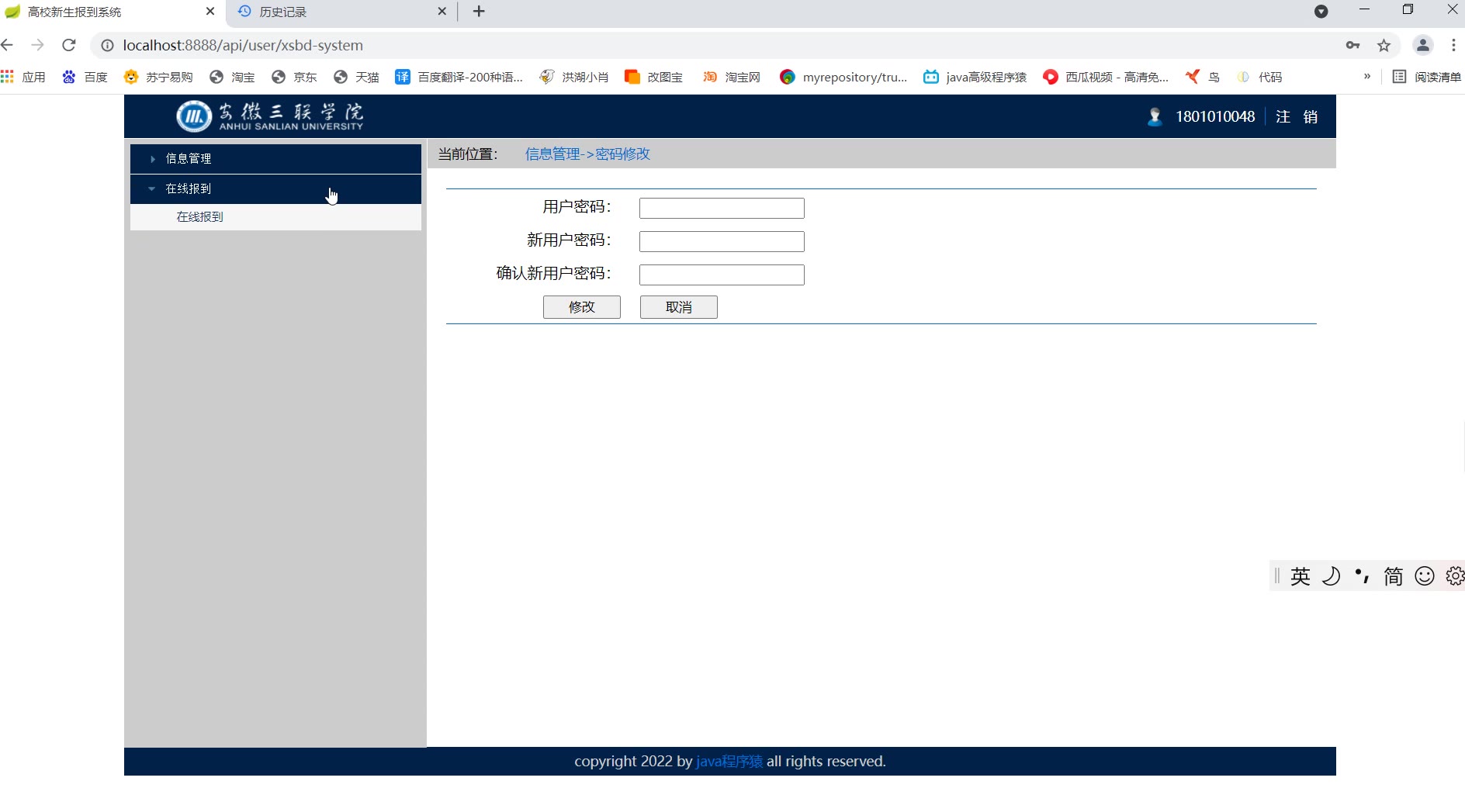Toggle IME punctuation mode
This screenshot has width=1465, height=788.
tap(1362, 576)
